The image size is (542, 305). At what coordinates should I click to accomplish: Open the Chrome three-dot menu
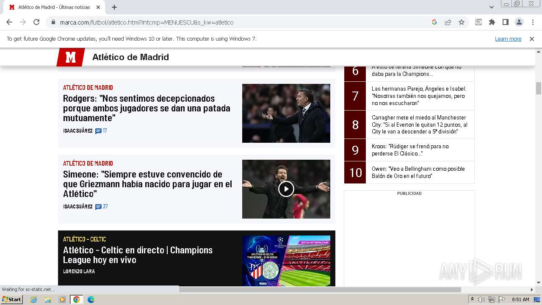[532, 22]
